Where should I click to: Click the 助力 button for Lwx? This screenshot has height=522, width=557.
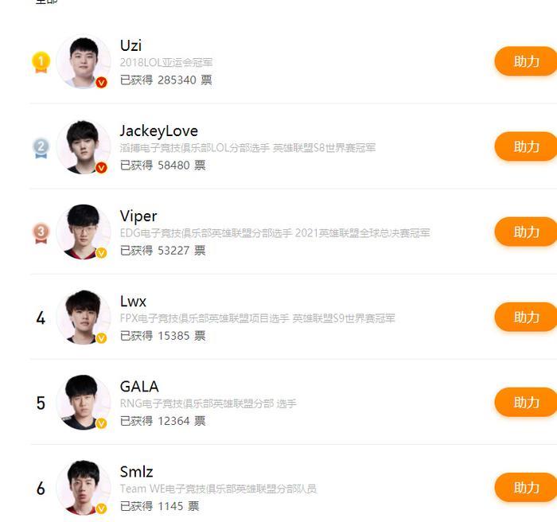tap(526, 317)
